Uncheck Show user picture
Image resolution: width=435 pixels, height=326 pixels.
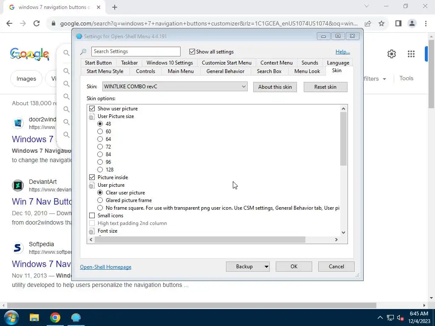pos(92,108)
